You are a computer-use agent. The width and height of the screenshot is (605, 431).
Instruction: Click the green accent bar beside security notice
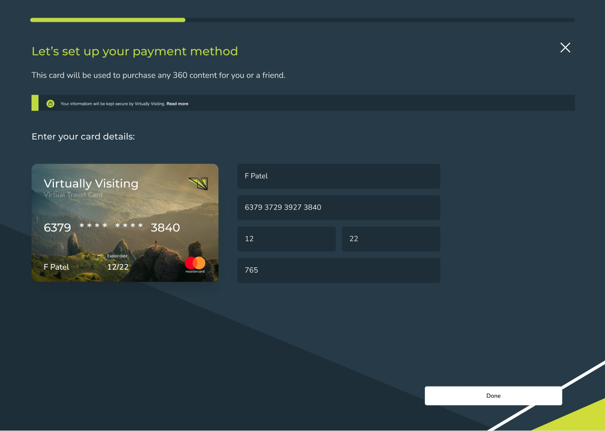[34, 102]
